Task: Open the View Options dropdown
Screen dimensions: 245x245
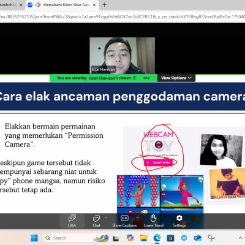Action: pyautogui.click(x=176, y=78)
